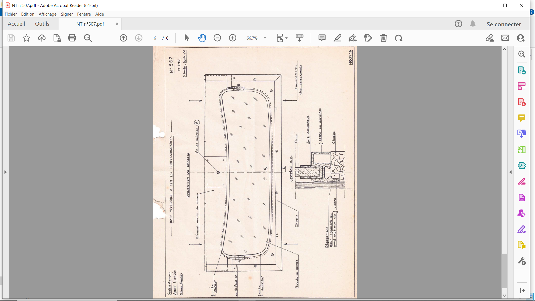Image resolution: width=535 pixels, height=301 pixels.
Task: Go to the previous page
Action: point(123,38)
